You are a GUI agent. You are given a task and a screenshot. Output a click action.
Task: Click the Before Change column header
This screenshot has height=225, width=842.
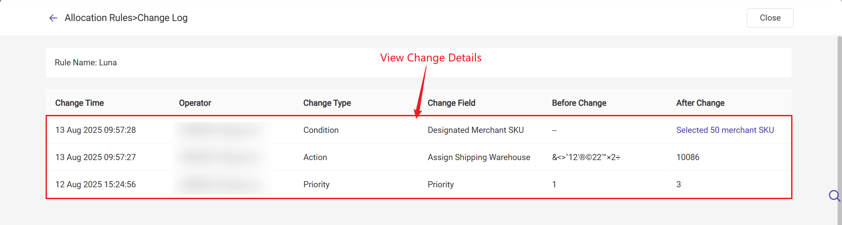tap(579, 103)
